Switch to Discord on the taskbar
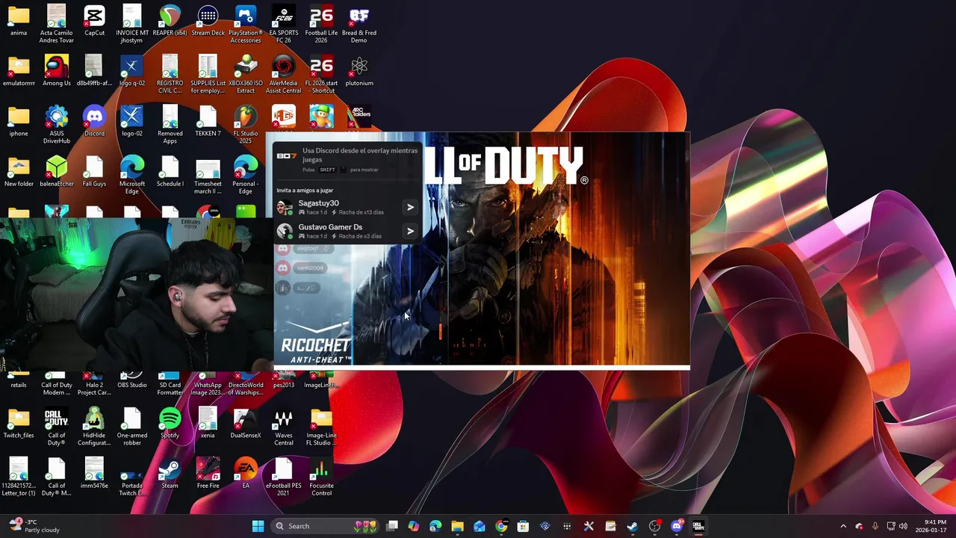956x538 pixels. (677, 526)
